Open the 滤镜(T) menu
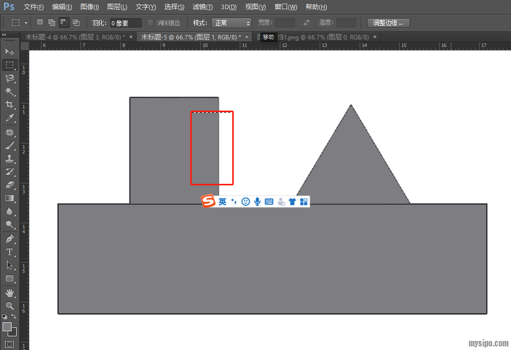The width and height of the screenshot is (511, 350). [x=202, y=7]
